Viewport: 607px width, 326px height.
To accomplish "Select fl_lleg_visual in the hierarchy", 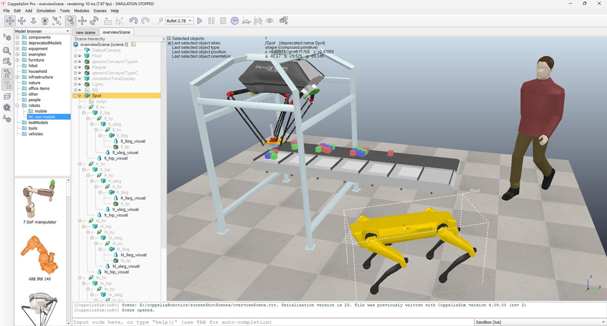I will pos(133,141).
